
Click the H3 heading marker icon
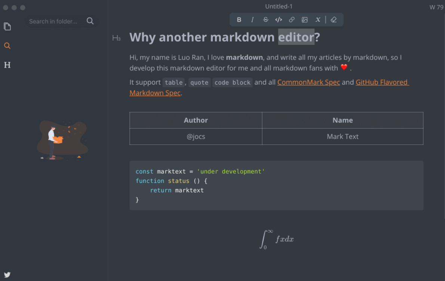coord(116,38)
